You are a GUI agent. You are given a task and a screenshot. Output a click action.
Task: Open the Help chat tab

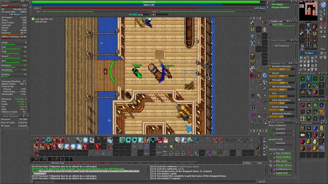[107, 163]
